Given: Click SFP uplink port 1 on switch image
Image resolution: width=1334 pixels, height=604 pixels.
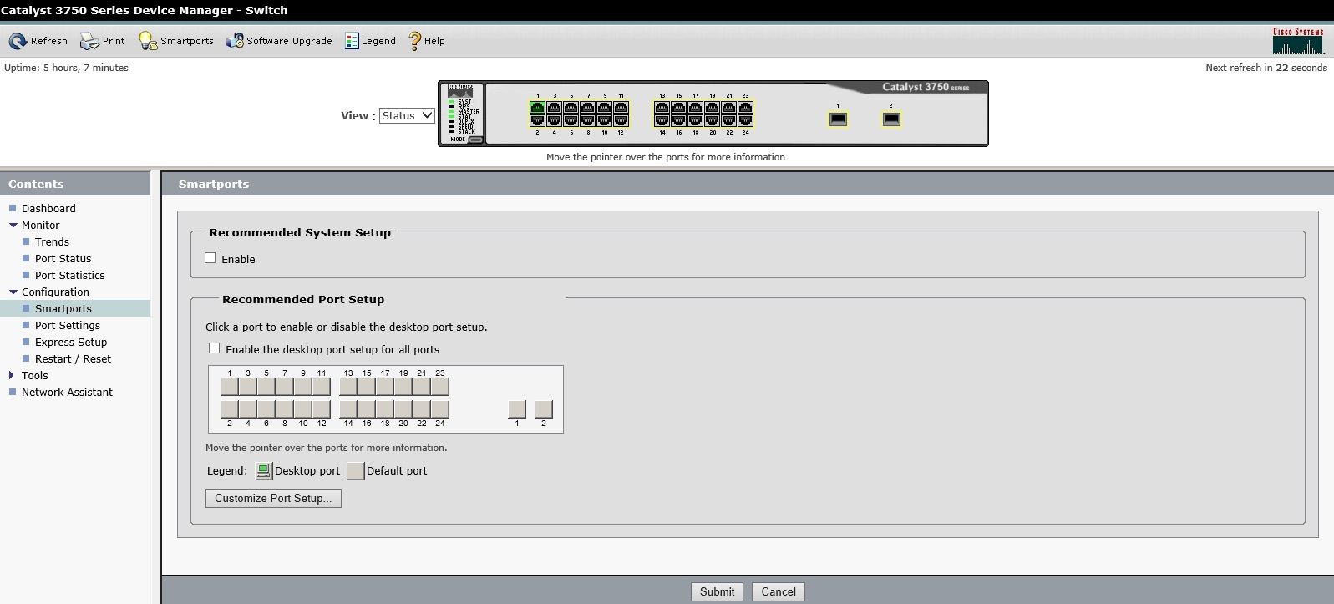Looking at the screenshot, I should click(x=838, y=119).
